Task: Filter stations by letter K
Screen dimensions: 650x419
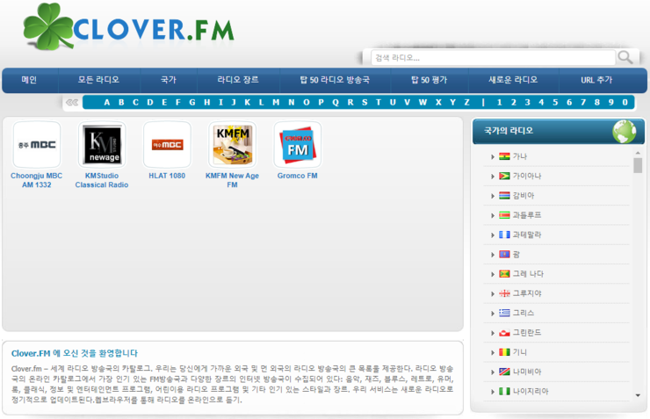Action: [247, 103]
